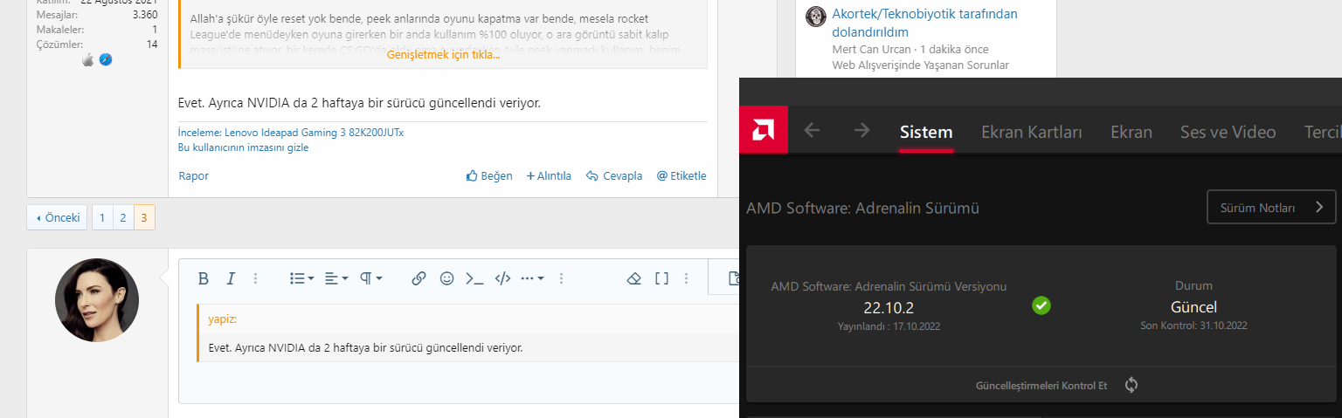Insert a code block with the angle-brackets icon
This screenshot has width=1342, height=418.
coord(502,278)
